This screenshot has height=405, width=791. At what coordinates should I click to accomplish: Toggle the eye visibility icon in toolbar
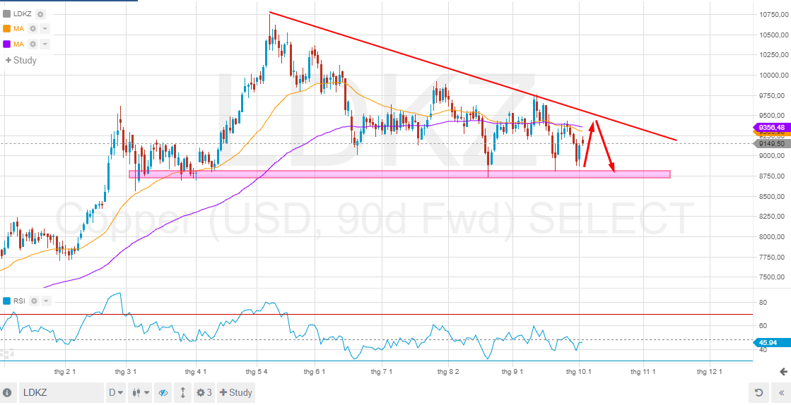163,392
